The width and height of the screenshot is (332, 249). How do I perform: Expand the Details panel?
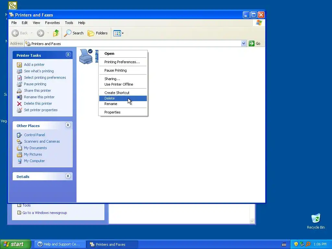(x=68, y=176)
